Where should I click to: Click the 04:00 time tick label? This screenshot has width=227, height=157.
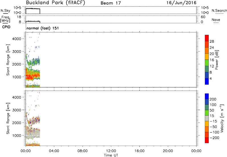point(54,151)
